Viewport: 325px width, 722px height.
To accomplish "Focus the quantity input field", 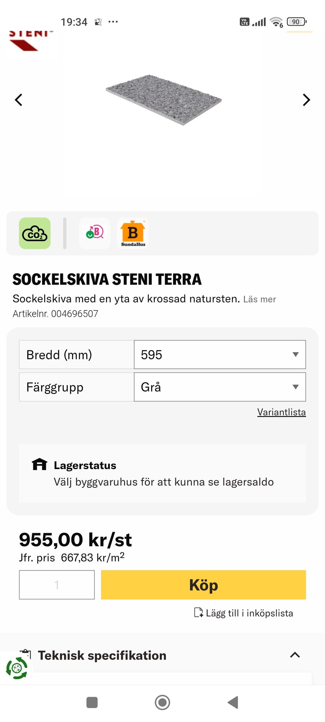I will tap(57, 585).
